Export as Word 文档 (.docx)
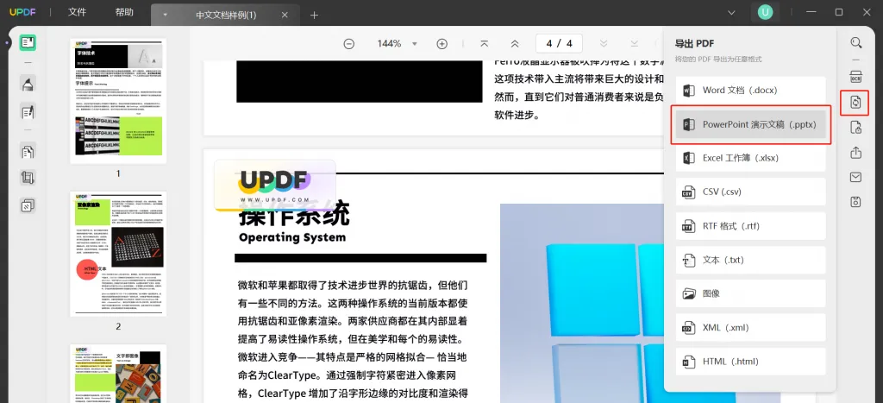Screen dimensions: 883x403 tap(751, 91)
